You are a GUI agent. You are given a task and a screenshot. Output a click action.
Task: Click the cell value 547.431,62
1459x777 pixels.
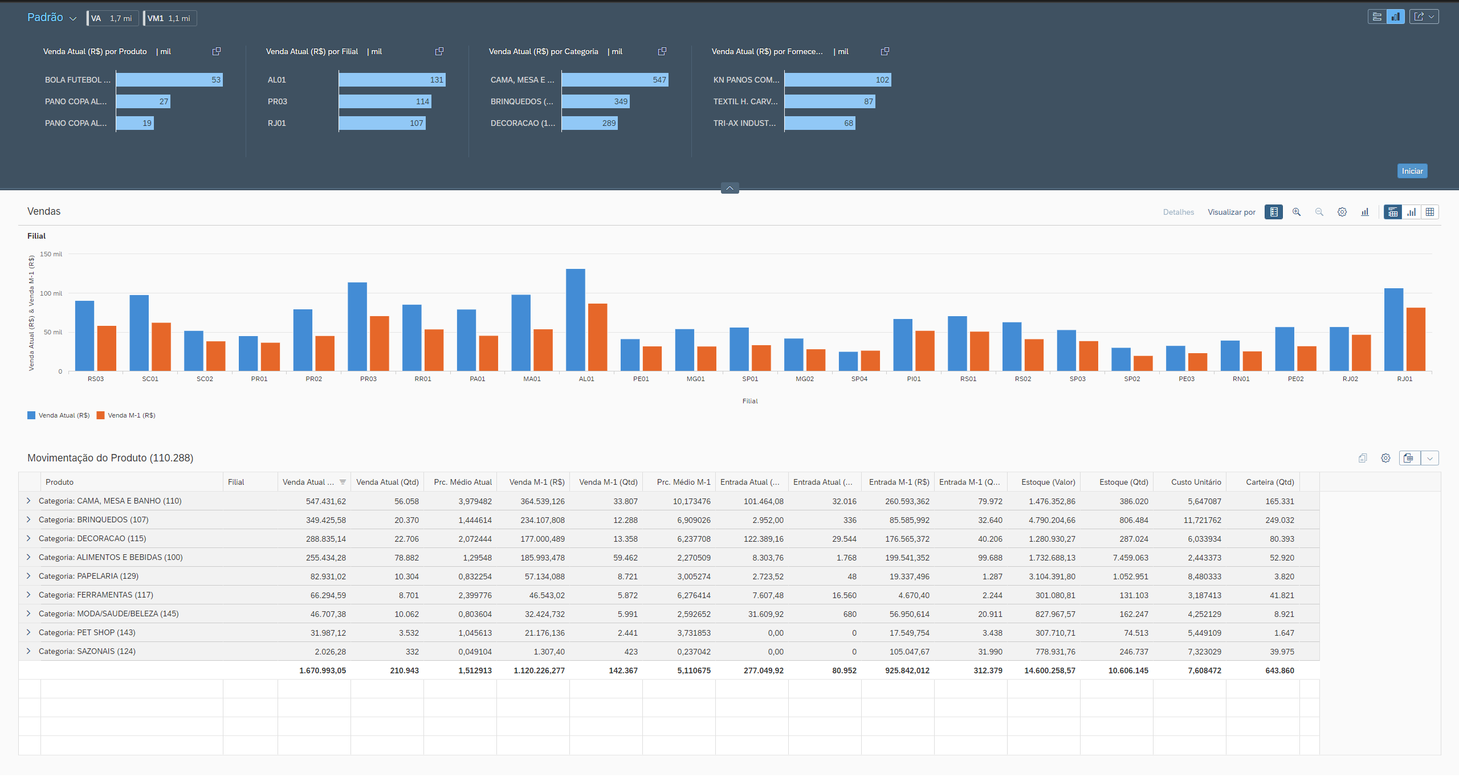pyautogui.click(x=326, y=501)
